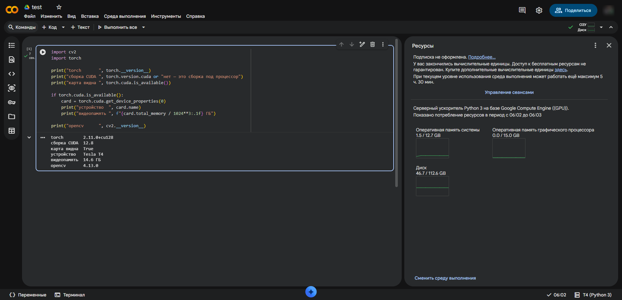The width and height of the screenshot is (622, 300).
Task: Open the Colab logo home
Action: [12, 10]
